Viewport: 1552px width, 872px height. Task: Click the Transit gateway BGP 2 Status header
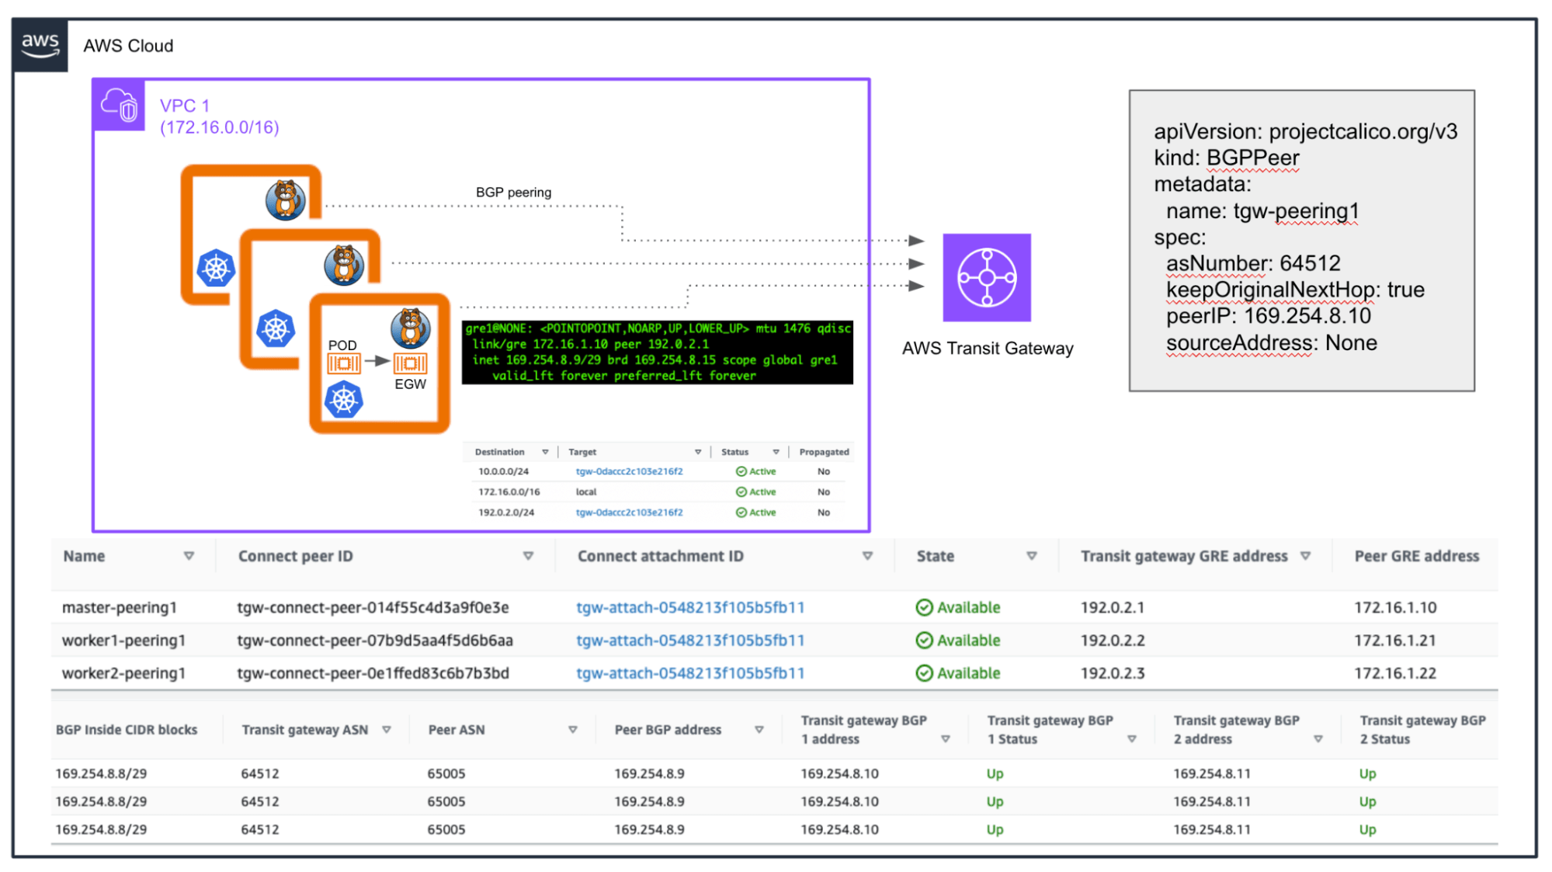1422,730
